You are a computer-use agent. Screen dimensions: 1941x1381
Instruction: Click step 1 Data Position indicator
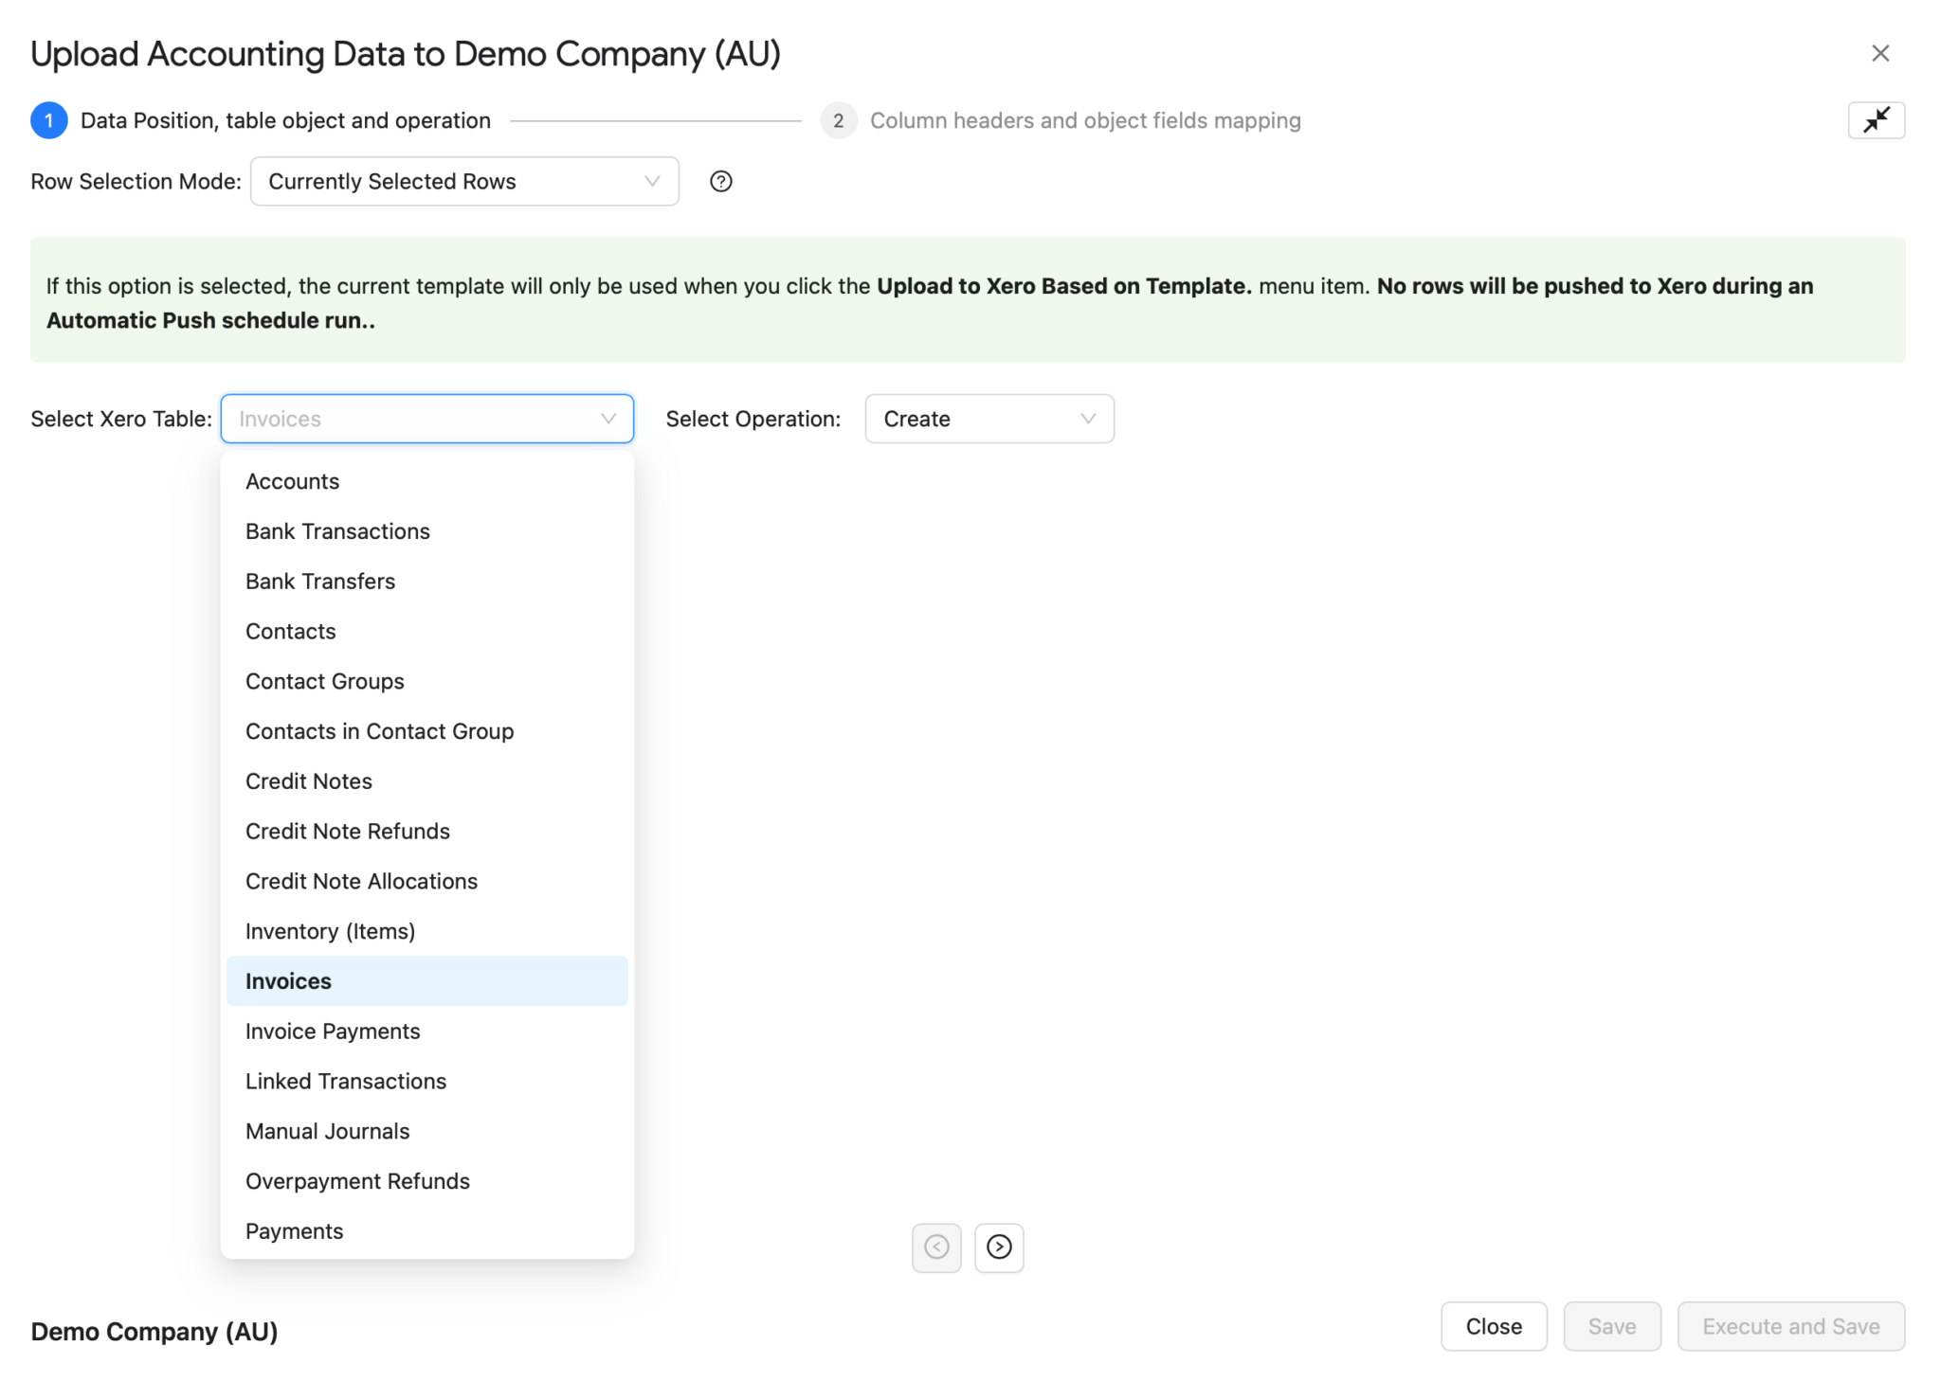pos(261,120)
